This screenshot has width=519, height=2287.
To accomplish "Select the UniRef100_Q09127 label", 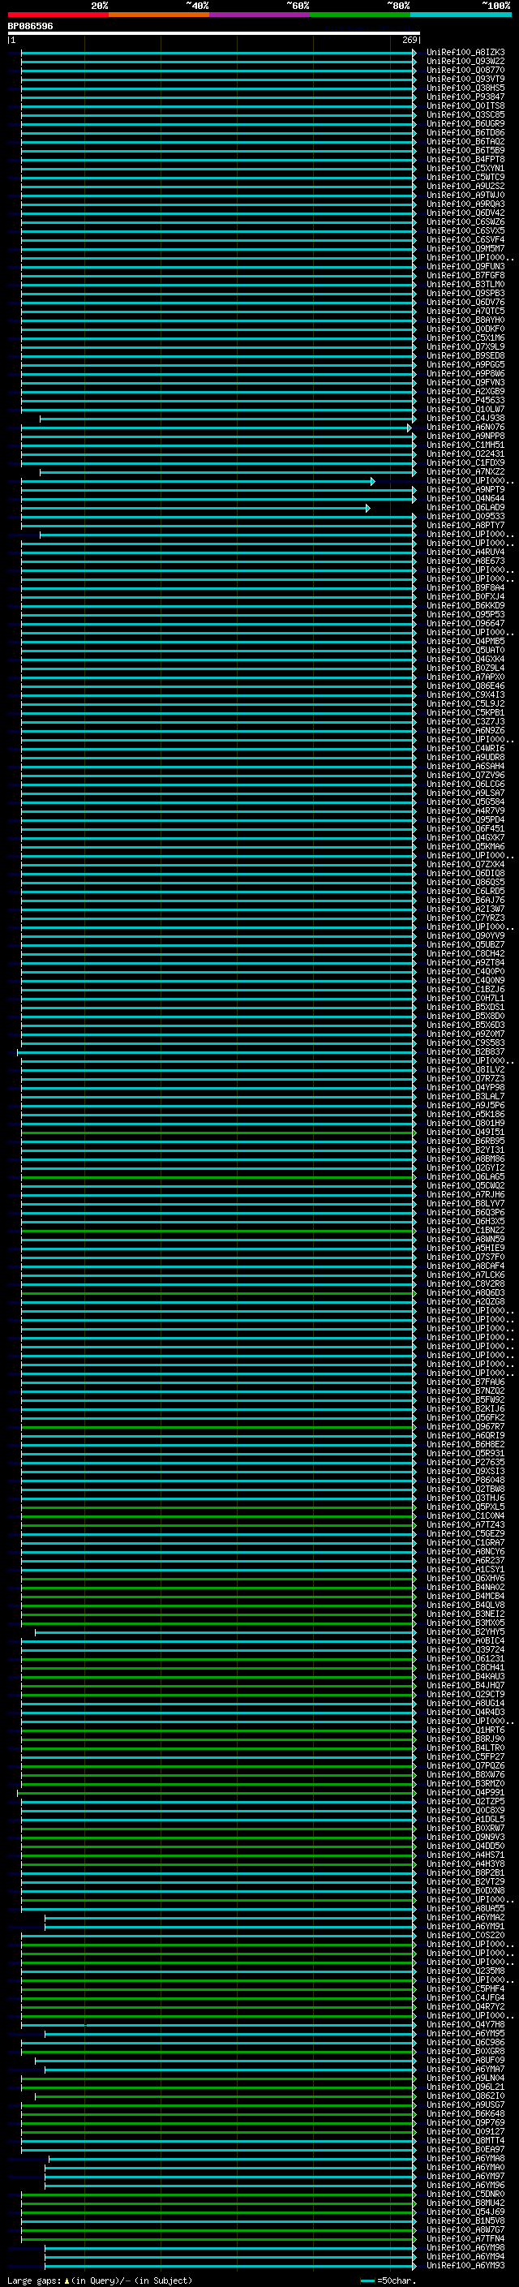I will pos(465,2131).
